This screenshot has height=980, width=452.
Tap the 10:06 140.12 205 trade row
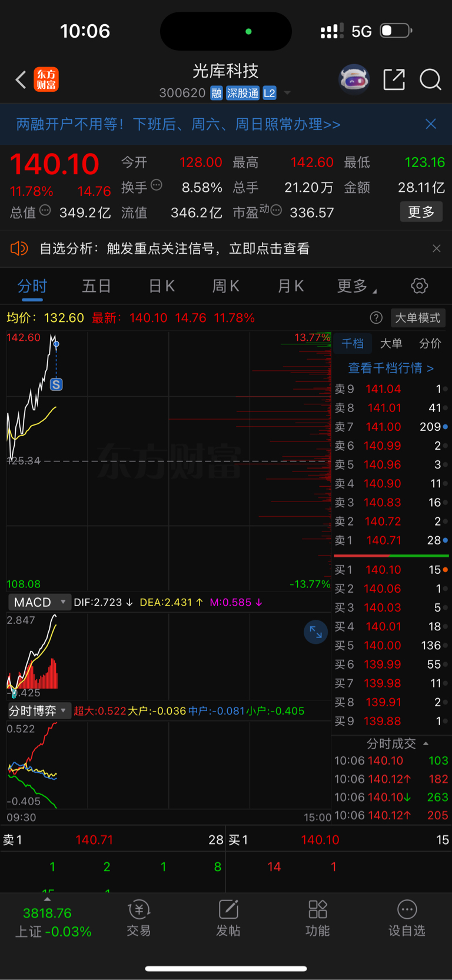click(391, 815)
